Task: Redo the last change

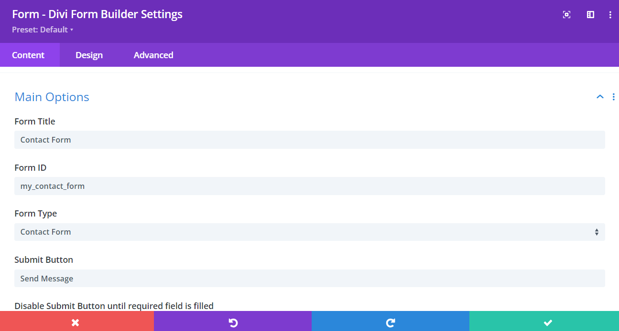Action: [x=390, y=322]
